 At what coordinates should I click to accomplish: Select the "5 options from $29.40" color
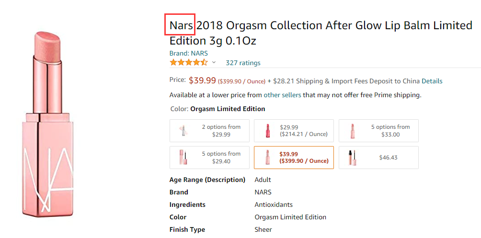209,158
